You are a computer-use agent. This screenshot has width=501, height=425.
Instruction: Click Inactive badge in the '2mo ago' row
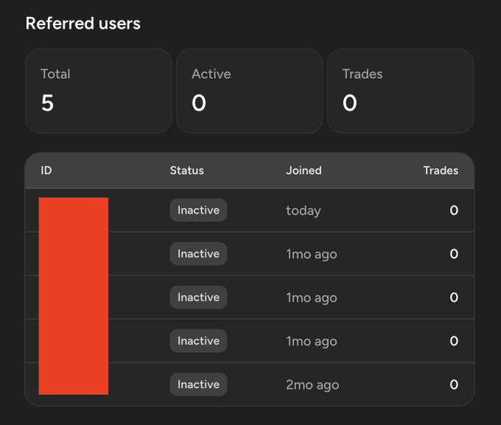pos(198,384)
